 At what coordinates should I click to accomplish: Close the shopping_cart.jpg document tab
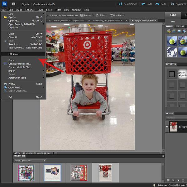point(127,21)
